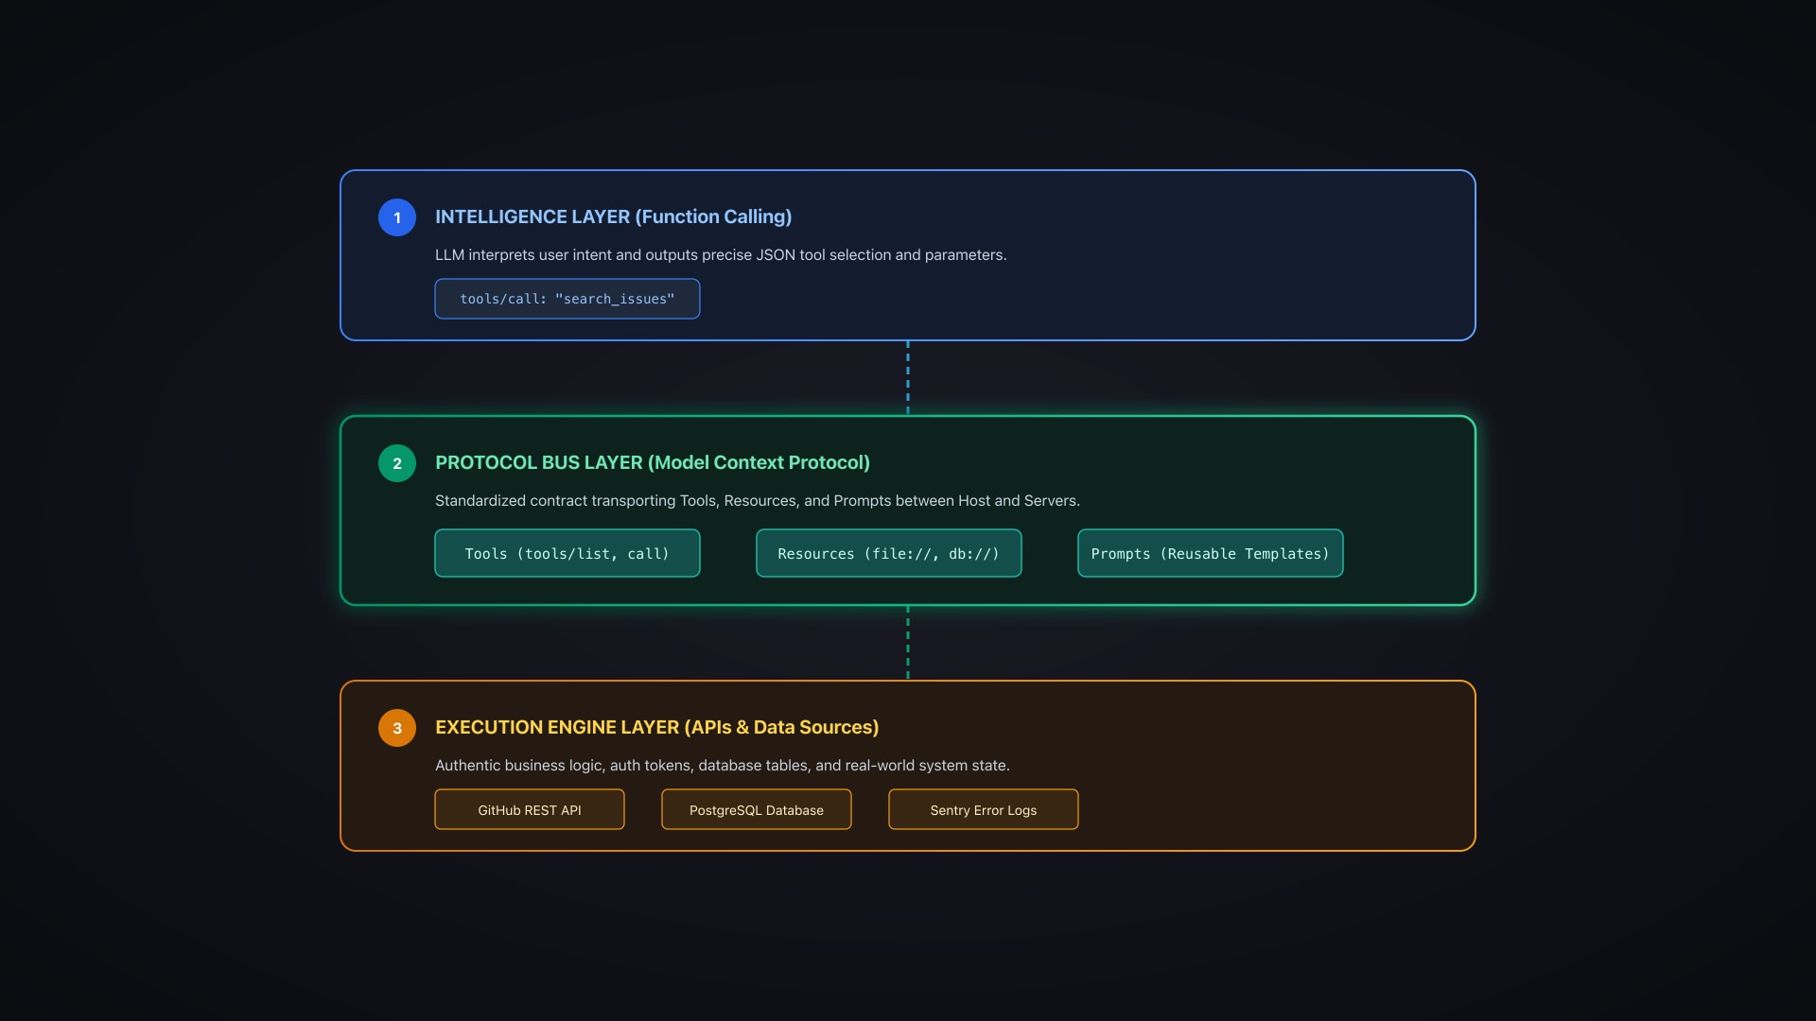Screen dimensions: 1816x1021
Task: Select the PostgreSQL Database box
Action: coord(757,809)
